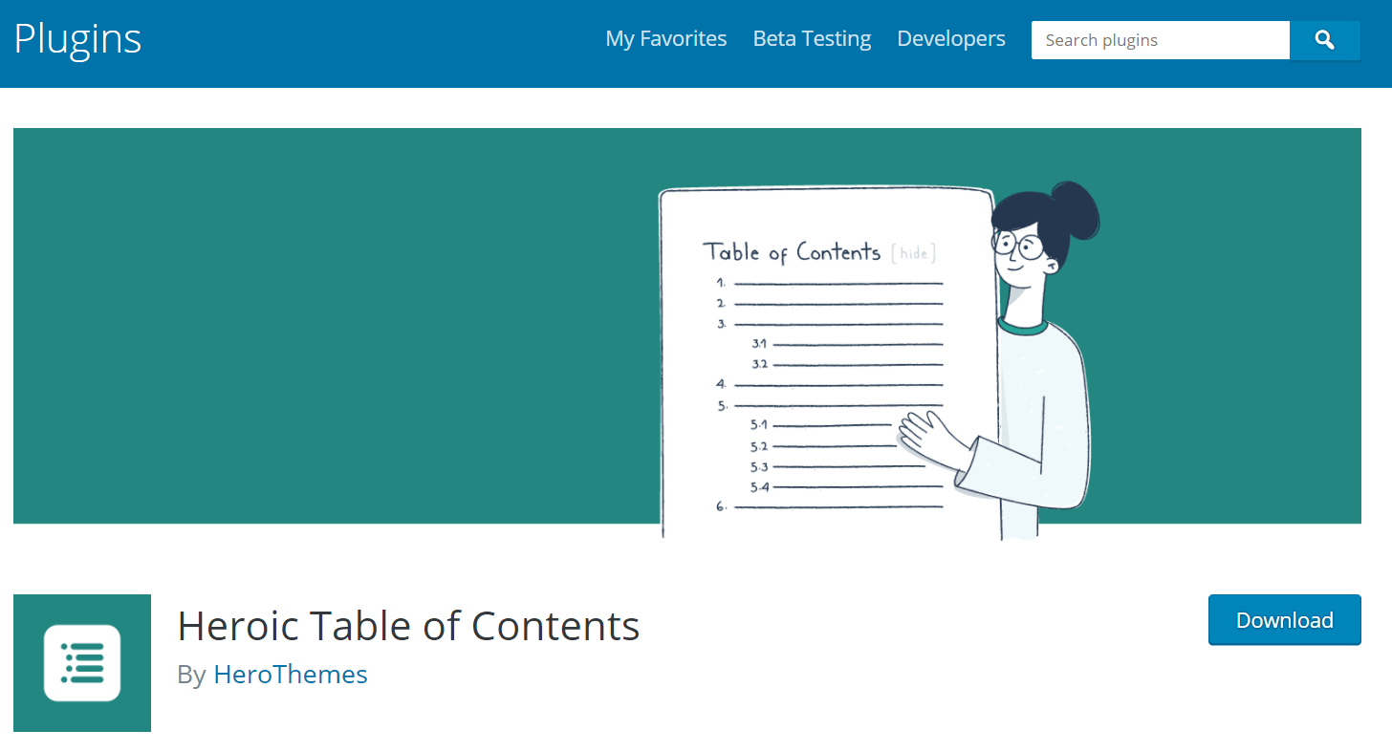
Task: Click item 1. in the banner contents list
Action: [x=721, y=283]
